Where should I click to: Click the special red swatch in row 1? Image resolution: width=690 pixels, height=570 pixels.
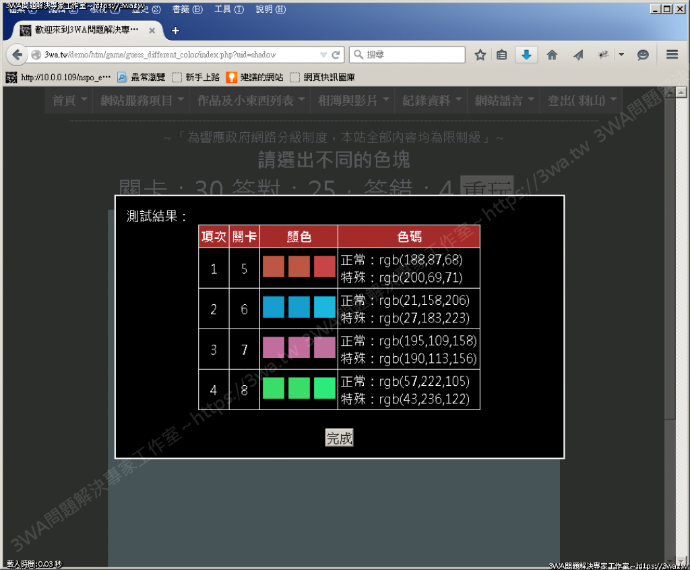click(324, 267)
